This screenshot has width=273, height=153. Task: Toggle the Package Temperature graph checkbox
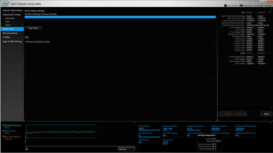(4, 125)
